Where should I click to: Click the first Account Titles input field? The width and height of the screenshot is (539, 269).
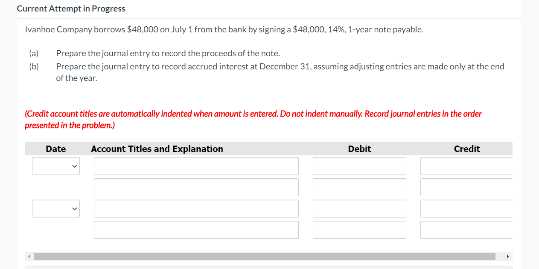click(196, 166)
